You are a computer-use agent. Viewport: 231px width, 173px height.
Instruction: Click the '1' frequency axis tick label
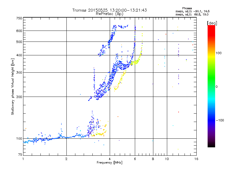[x=23, y=159]
